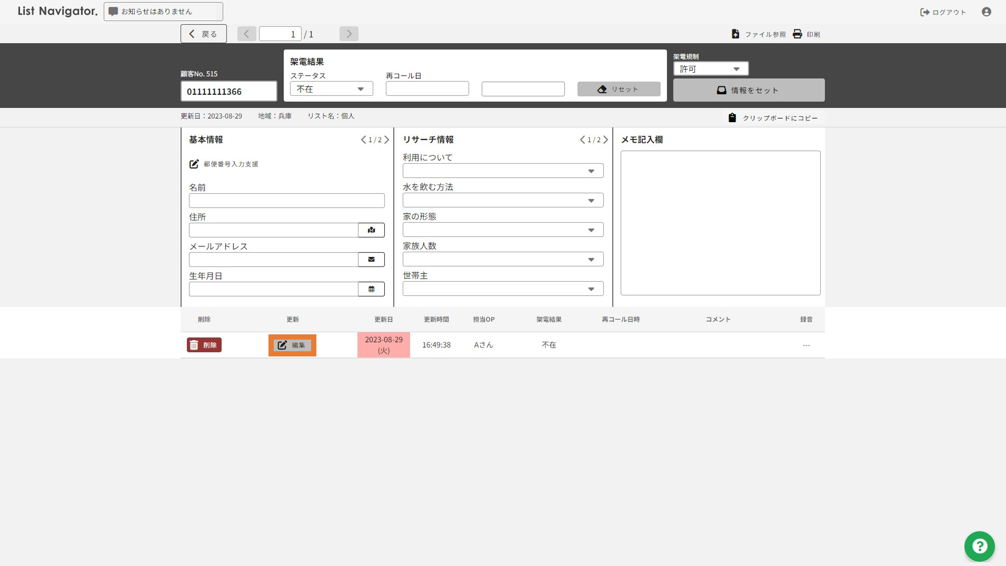Open file reference (ファイル参照)
The width and height of the screenshot is (1006, 566).
pyautogui.click(x=759, y=34)
